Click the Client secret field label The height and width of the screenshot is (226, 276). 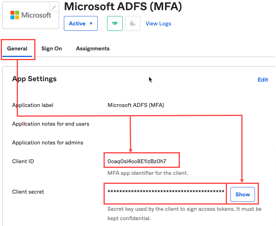click(x=28, y=192)
